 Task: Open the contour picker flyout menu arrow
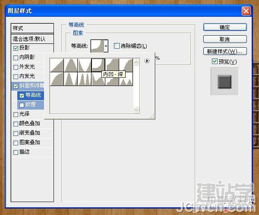147,61
